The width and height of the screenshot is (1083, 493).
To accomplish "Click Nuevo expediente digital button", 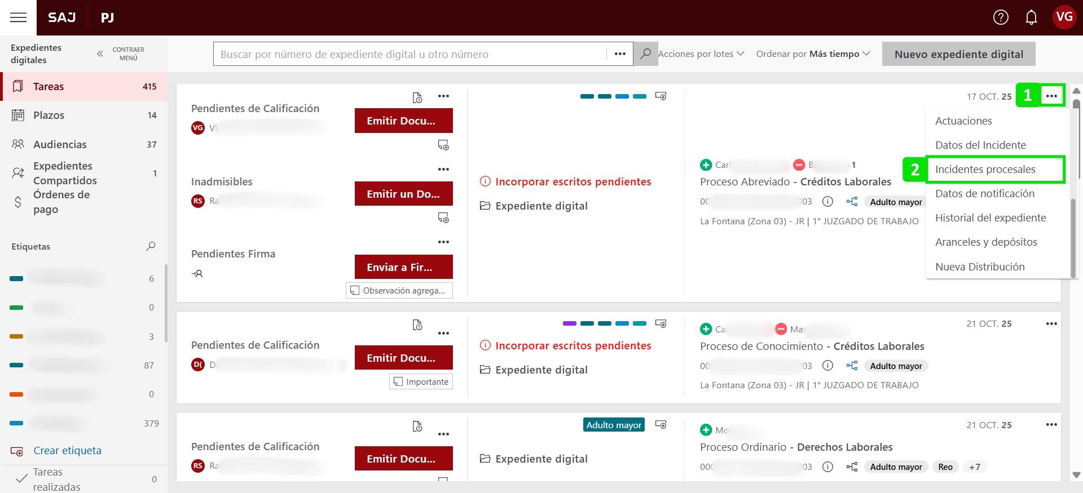I will [958, 54].
